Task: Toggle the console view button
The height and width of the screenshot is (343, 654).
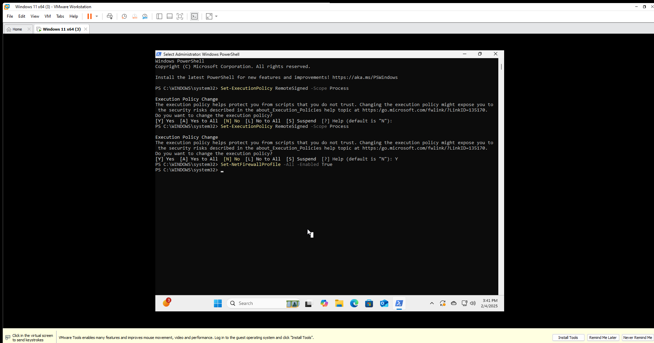Action: click(194, 16)
